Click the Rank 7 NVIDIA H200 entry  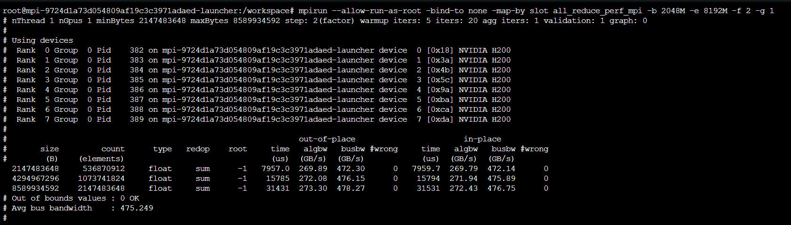(485, 119)
